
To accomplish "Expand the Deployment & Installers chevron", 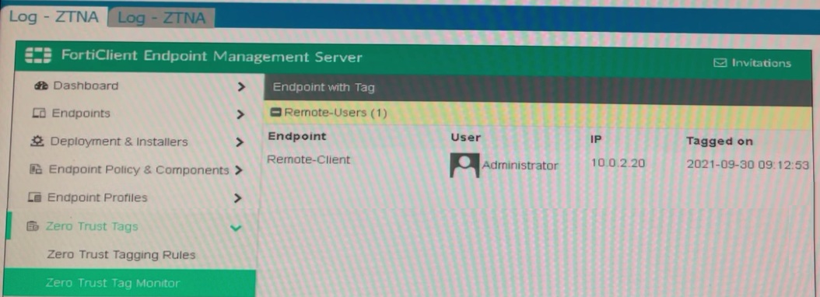I will (x=240, y=142).
